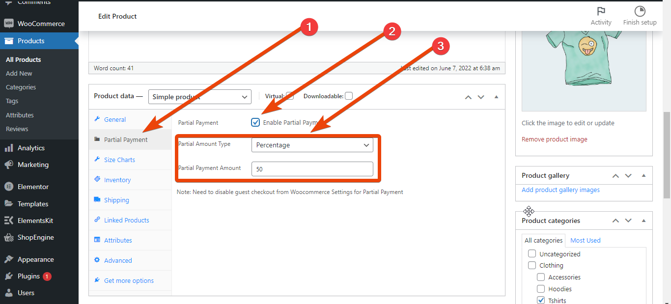The height and width of the screenshot is (304, 671).
Task: Click the Inventory tag icon
Action: pos(97,180)
